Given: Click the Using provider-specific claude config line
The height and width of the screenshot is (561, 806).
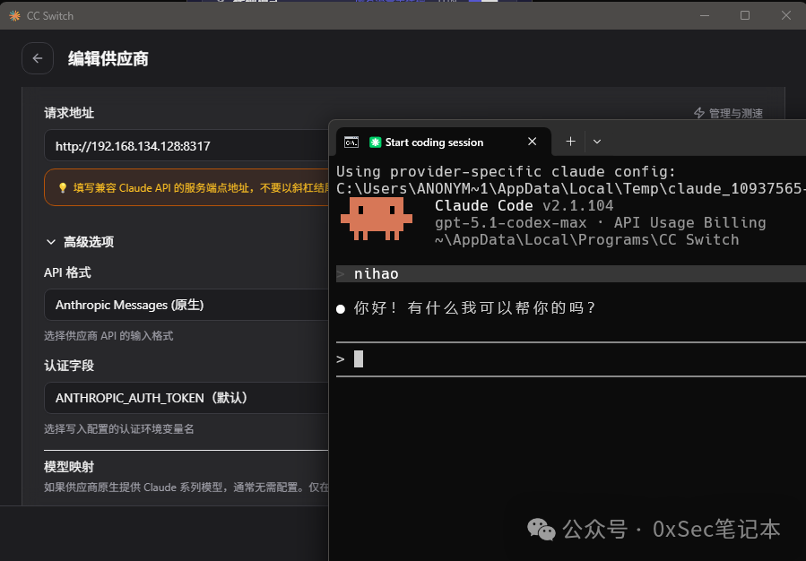Looking at the screenshot, I should pyautogui.click(x=506, y=171).
